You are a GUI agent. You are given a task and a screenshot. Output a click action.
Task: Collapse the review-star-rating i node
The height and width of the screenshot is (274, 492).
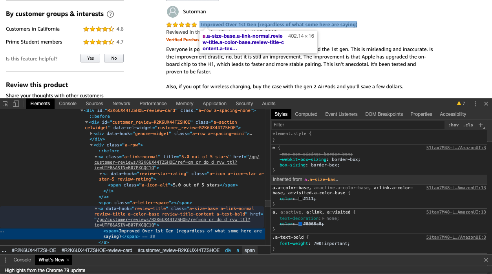point(101,174)
